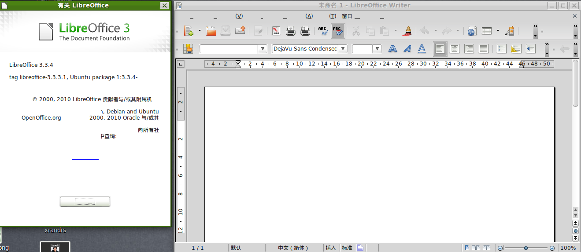Click the 100% zoom percentage field

coord(568,248)
